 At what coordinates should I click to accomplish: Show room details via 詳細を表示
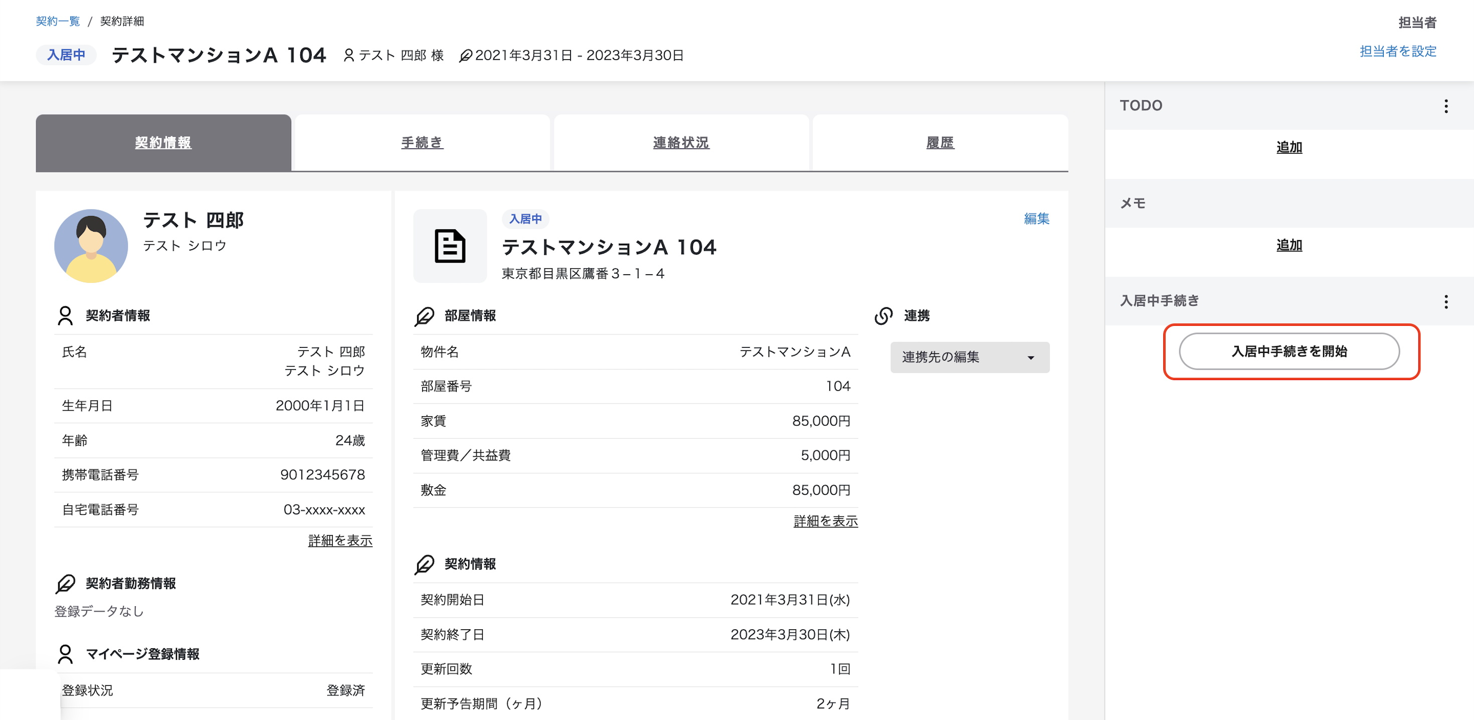(x=826, y=521)
